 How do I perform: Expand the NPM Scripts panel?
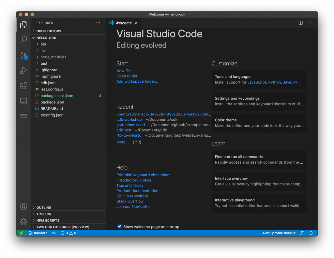(48, 221)
